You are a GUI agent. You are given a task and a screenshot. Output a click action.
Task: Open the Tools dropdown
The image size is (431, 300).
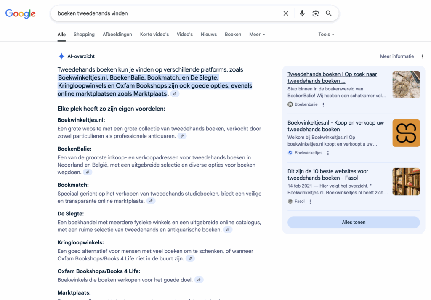tap(326, 35)
